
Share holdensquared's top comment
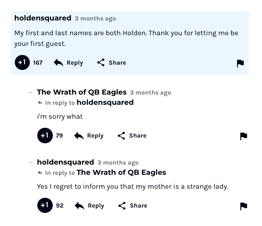[111, 63]
